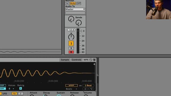
Task: Switch to the Sample tab
Action: coord(65,60)
